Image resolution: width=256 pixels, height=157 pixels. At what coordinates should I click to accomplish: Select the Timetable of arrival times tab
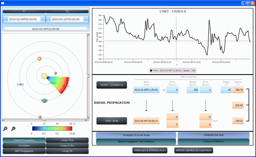[x=136, y=135]
